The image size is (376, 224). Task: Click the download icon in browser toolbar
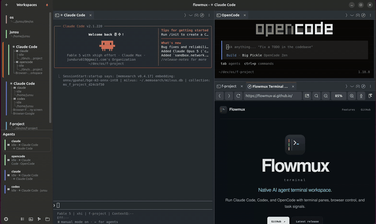361,96
